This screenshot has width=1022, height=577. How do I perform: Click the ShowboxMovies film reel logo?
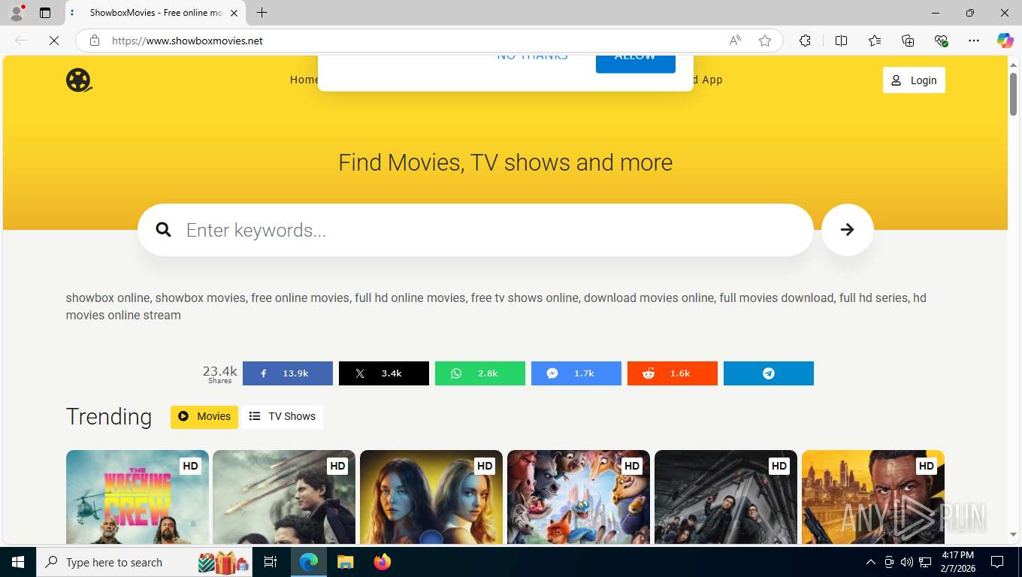click(79, 80)
